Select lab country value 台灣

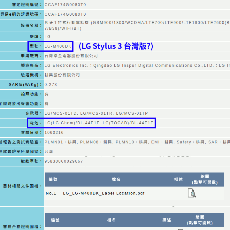(x=49, y=151)
